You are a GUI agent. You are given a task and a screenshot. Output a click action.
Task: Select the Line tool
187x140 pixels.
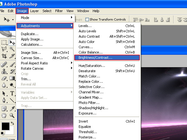tap(12, 100)
